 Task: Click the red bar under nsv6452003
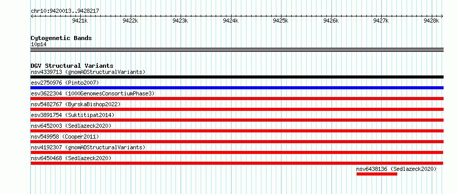tap(237, 131)
